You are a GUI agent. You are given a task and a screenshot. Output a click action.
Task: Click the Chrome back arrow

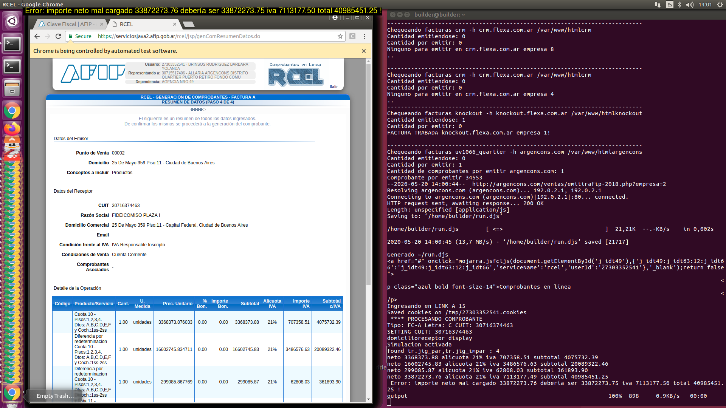click(37, 36)
